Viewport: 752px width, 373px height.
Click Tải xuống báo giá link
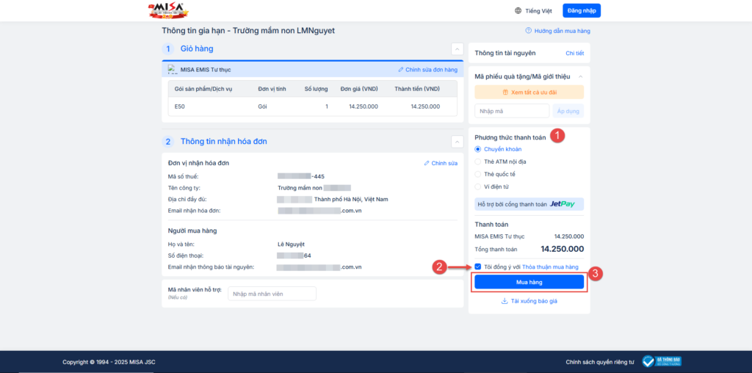pyautogui.click(x=534, y=301)
